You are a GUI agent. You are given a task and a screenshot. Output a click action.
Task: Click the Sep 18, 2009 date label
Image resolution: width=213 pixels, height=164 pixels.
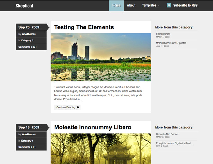point(29,127)
